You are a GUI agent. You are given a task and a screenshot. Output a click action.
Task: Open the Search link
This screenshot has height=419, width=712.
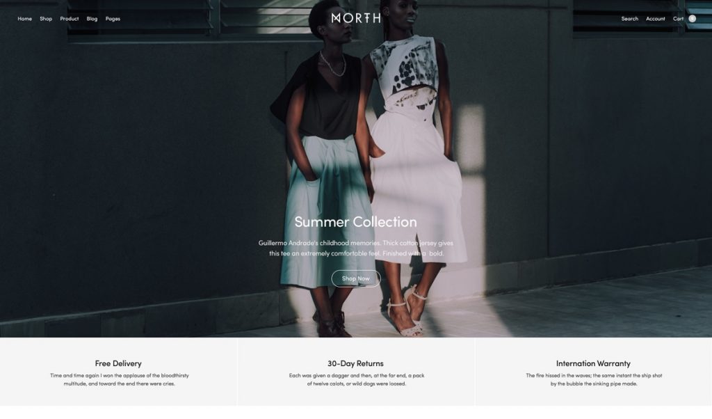[x=629, y=19]
